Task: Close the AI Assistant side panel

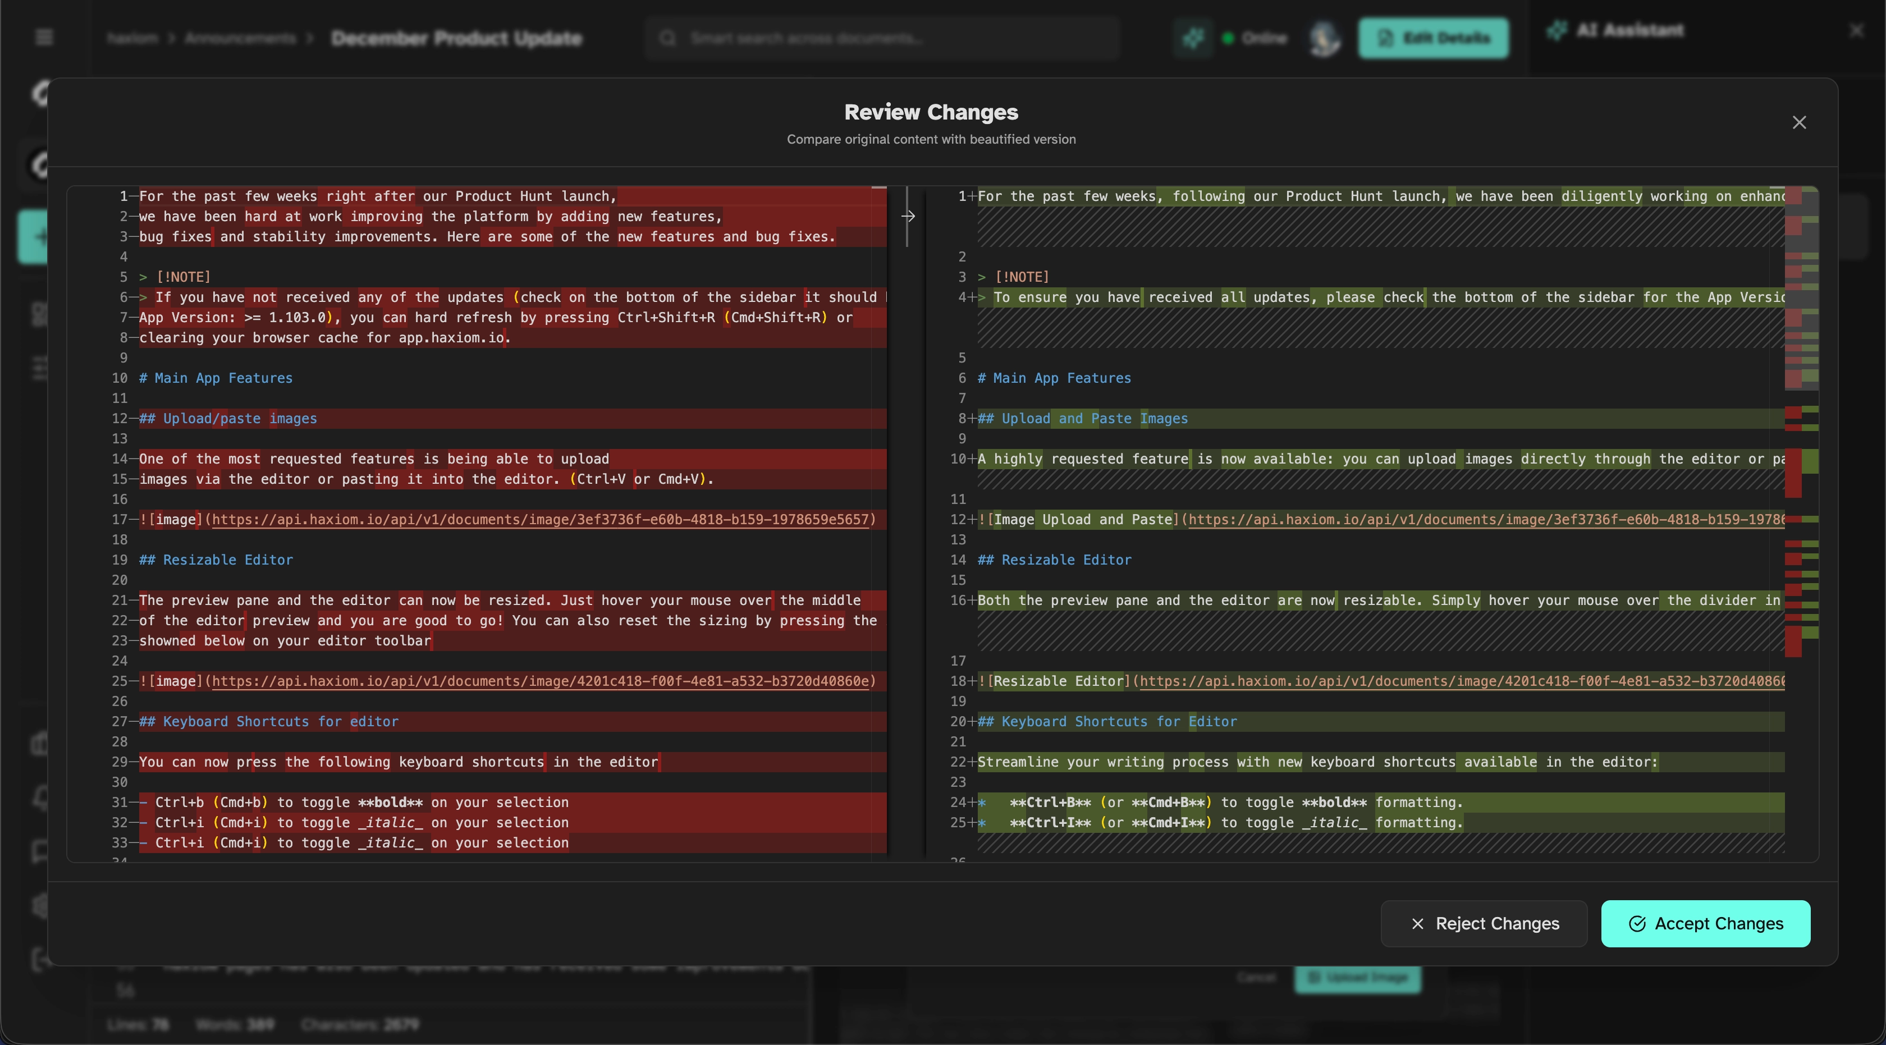Action: [x=1856, y=30]
